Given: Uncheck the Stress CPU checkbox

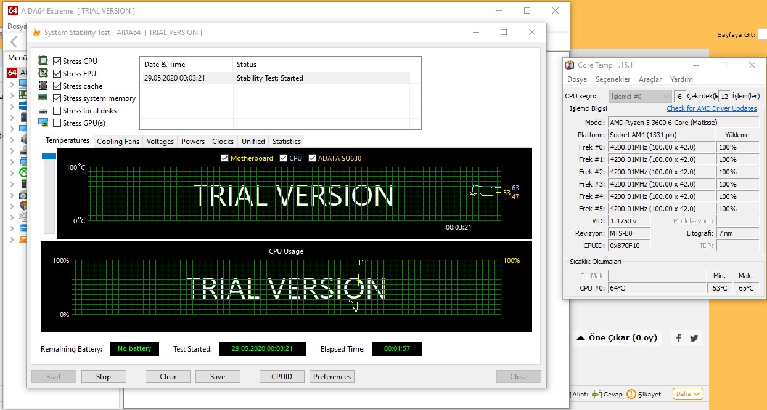Looking at the screenshot, I should pos(57,62).
